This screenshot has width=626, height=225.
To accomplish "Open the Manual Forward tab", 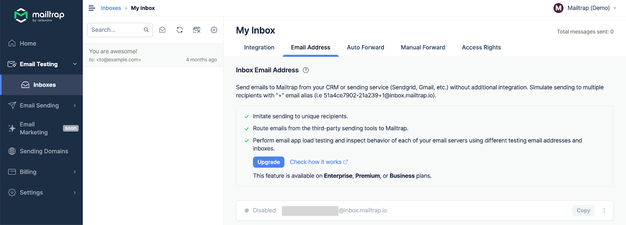I will pos(423,47).
